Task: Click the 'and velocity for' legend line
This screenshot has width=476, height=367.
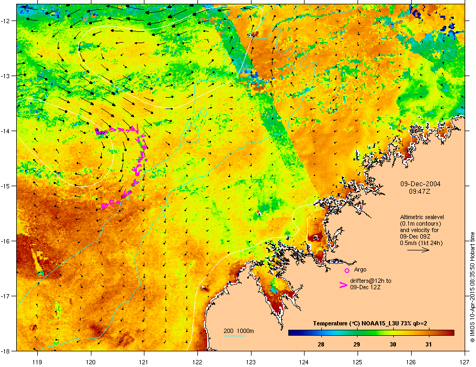Action: pyautogui.click(x=419, y=230)
